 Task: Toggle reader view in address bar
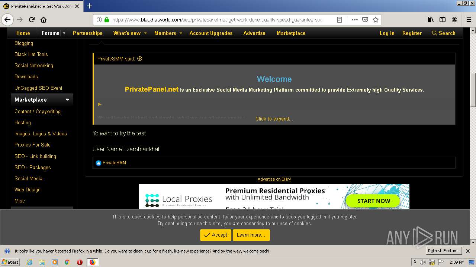pos(340,20)
